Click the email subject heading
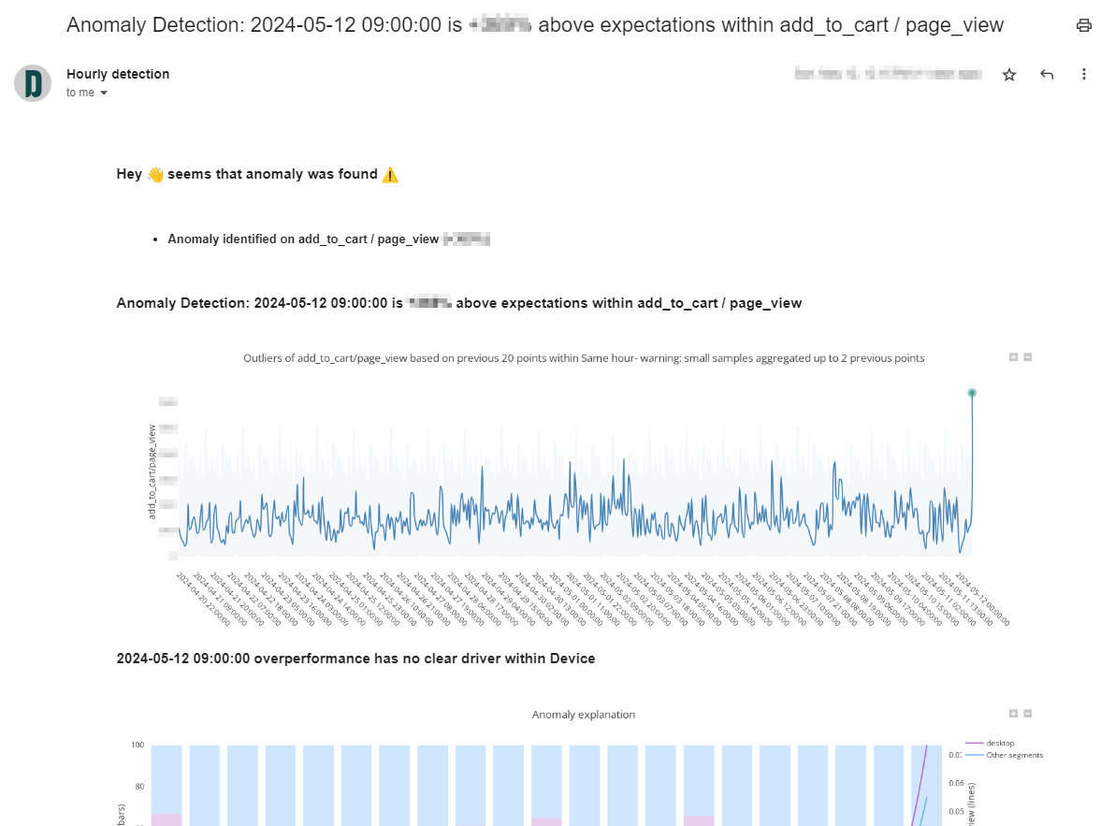 (535, 25)
